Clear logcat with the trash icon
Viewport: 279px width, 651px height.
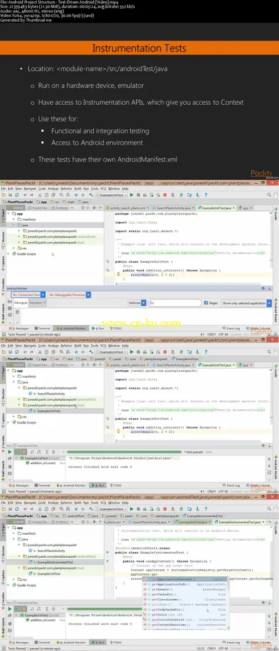click(x=17, y=312)
